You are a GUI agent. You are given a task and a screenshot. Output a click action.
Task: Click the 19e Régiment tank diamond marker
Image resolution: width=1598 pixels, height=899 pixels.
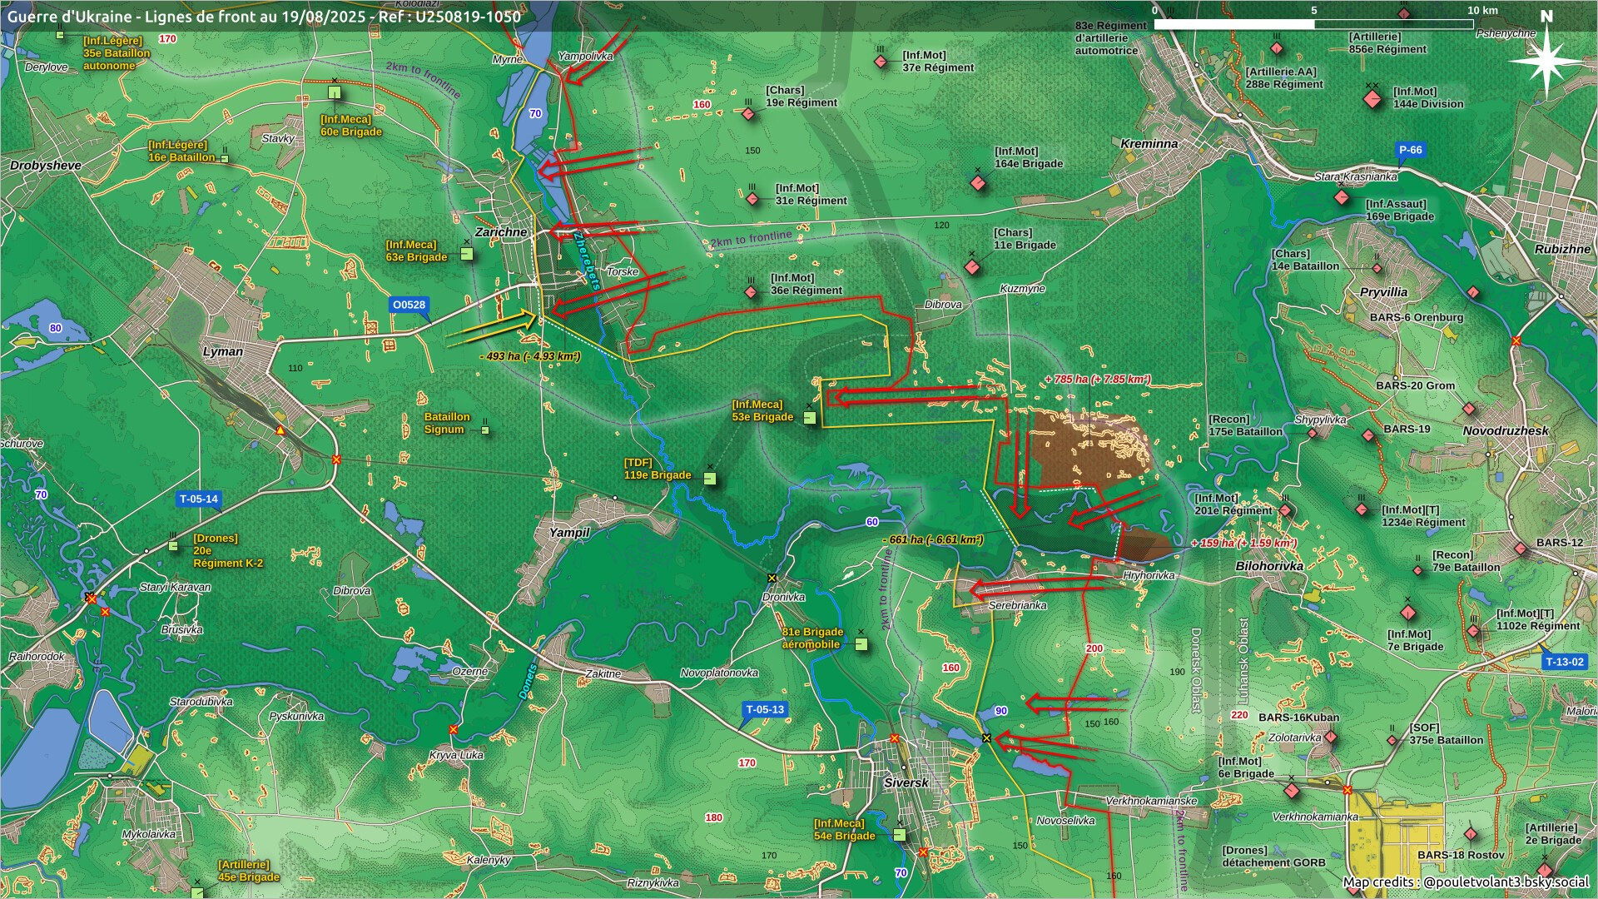point(749,114)
